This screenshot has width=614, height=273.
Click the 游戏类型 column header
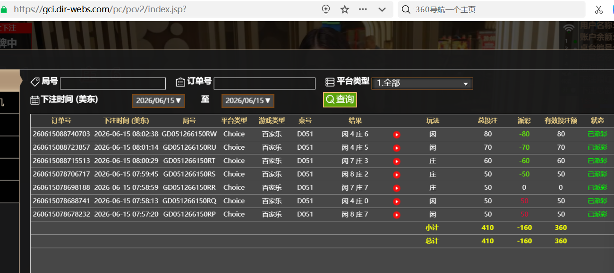pyautogui.click(x=272, y=120)
